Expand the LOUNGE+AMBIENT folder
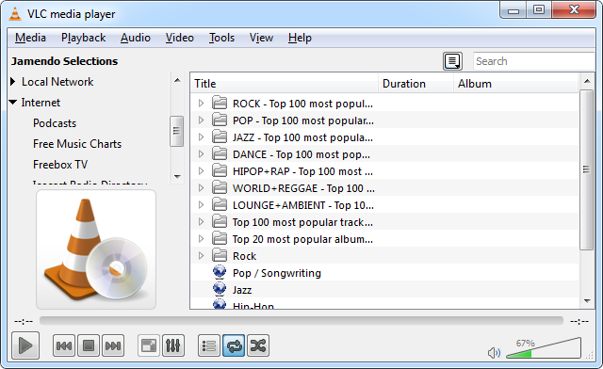Image resolution: width=603 pixels, height=369 pixels. tap(201, 204)
